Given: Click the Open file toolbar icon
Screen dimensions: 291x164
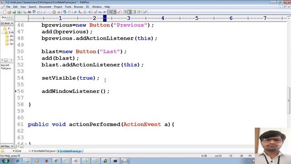Looking at the screenshot, I should pyautogui.click(x=9, y=12).
